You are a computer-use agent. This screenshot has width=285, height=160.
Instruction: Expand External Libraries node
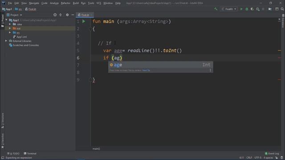pos(6,41)
